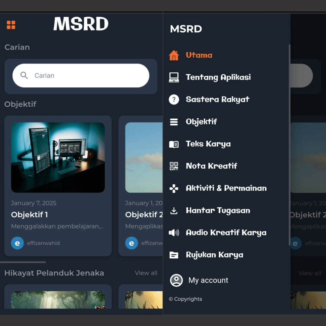
Task: Click the document icon for Rujukan Karya
Action: [174, 255]
